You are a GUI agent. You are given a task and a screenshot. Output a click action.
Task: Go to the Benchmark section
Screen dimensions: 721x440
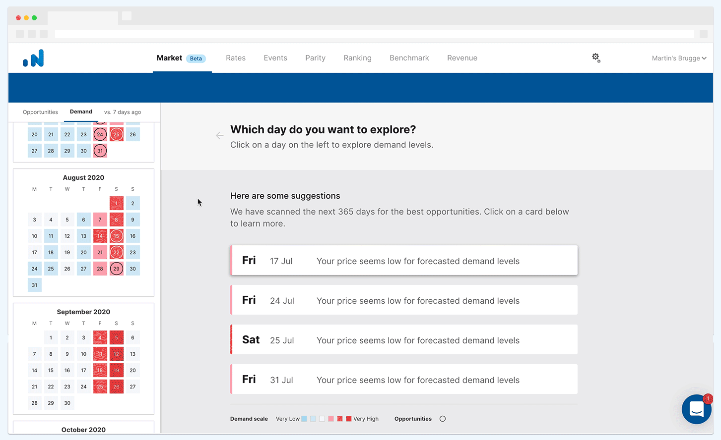[409, 58]
